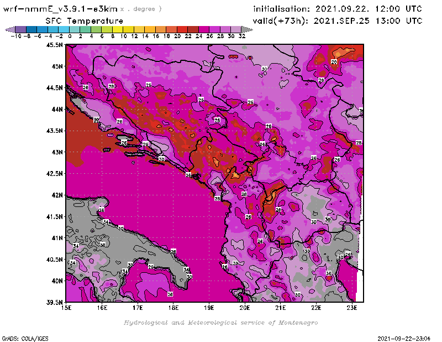Select the bright yellow 8 to 10 legend swatch
The height and width of the screenshot is (342, 442).
118,29
